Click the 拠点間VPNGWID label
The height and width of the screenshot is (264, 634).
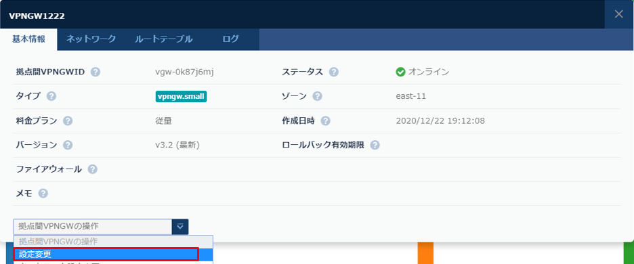click(x=50, y=72)
